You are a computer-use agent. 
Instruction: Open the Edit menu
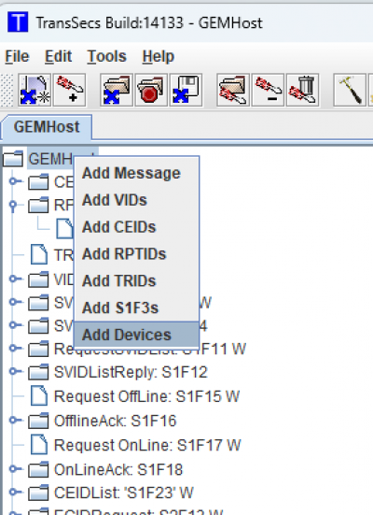58,56
